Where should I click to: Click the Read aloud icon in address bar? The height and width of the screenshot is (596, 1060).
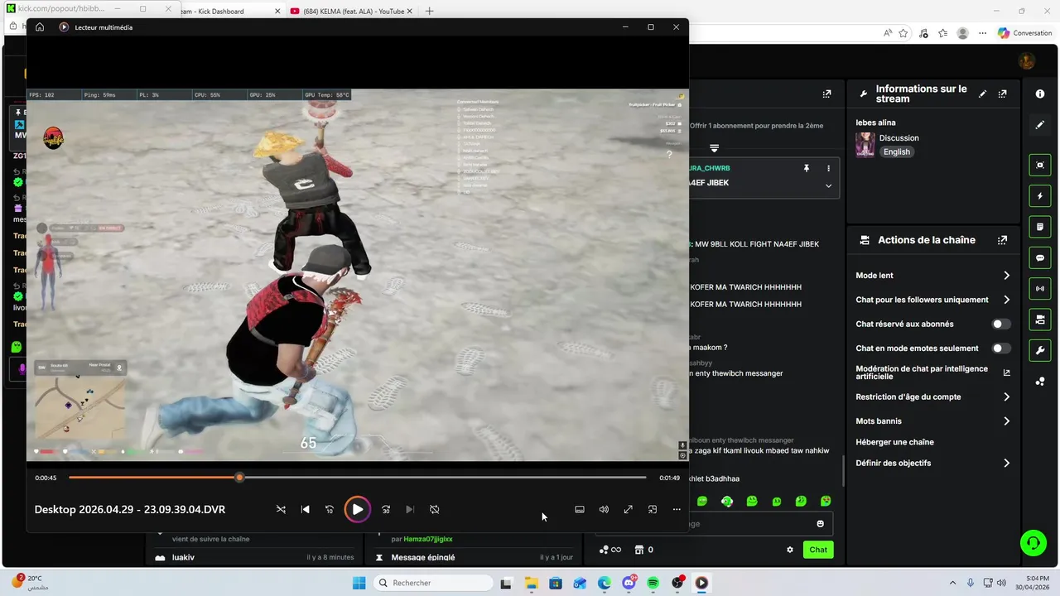pyautogui.click(x=887, y=33)
